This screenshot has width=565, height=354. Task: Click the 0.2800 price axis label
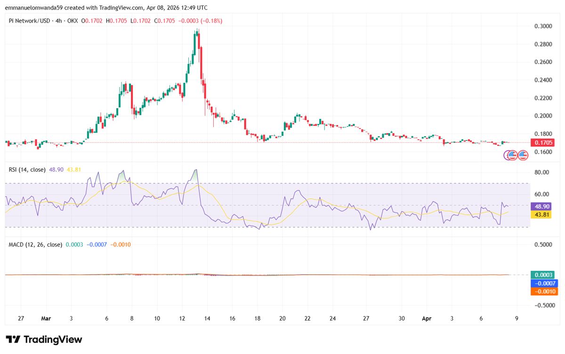tap(543, 44)
